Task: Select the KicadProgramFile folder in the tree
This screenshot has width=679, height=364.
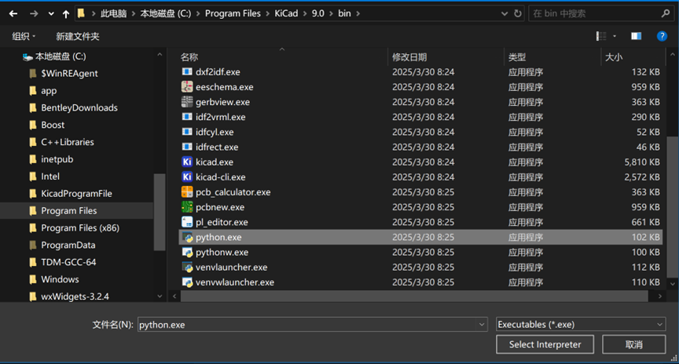Action: [76, 194]
